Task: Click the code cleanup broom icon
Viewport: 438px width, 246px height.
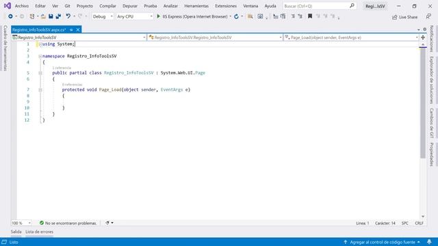Action: click(107, 223)
